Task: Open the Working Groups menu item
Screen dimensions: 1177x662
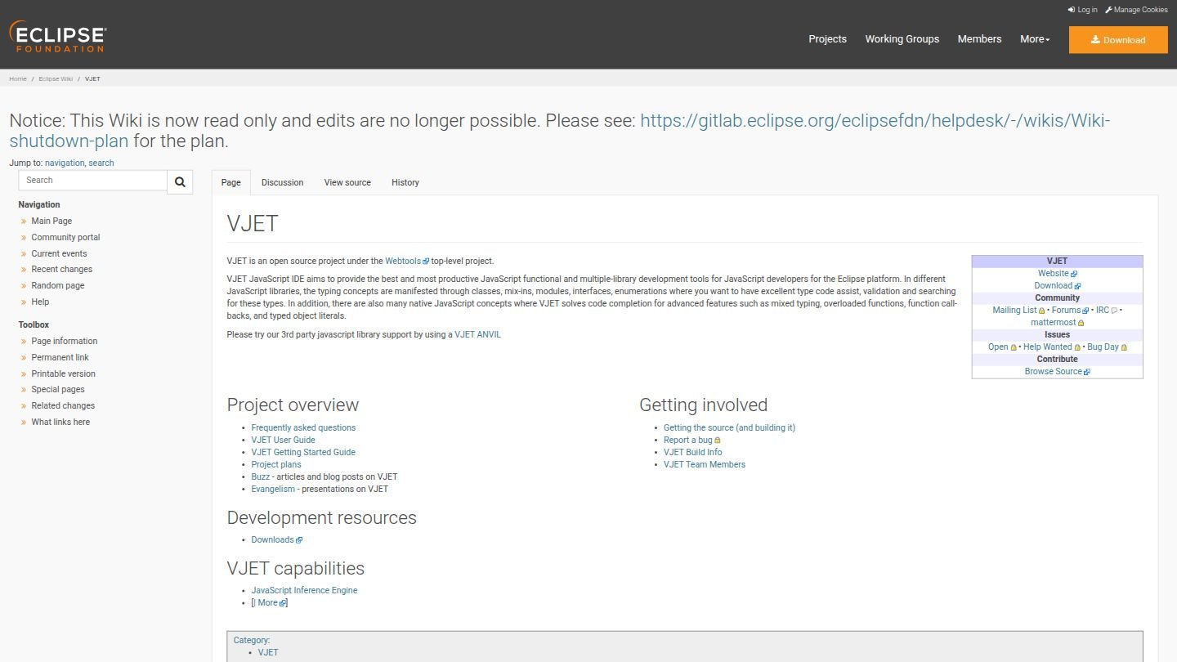Action: (x=902, y=39)
